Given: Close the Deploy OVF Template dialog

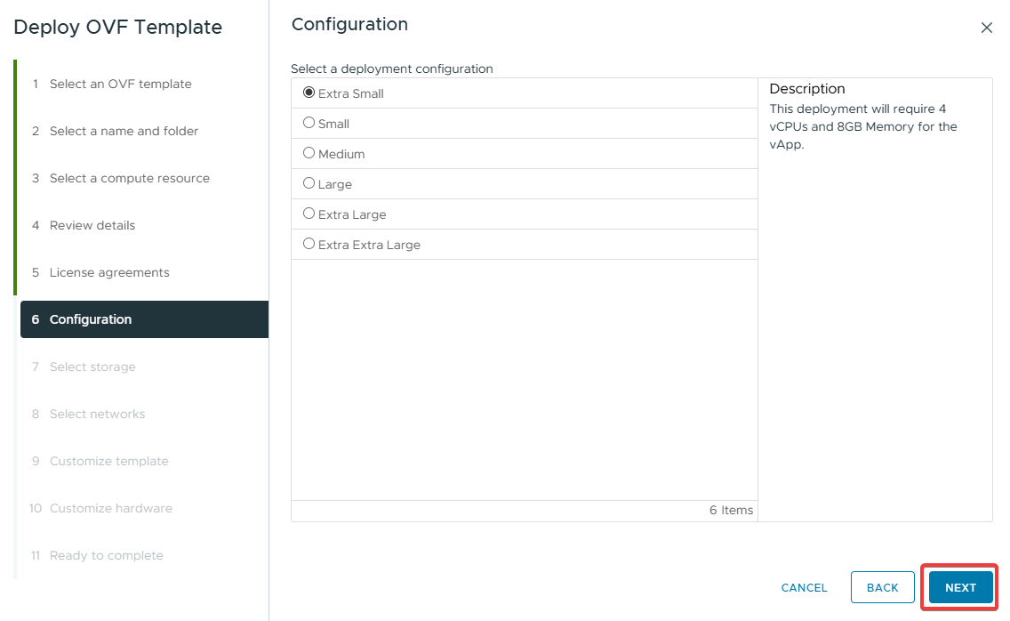Looking at the screenshot, I should pos(986,28).
